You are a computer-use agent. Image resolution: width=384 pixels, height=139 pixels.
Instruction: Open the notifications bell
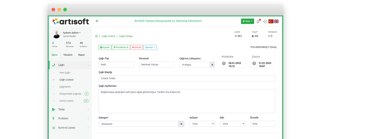click(258, 21)
